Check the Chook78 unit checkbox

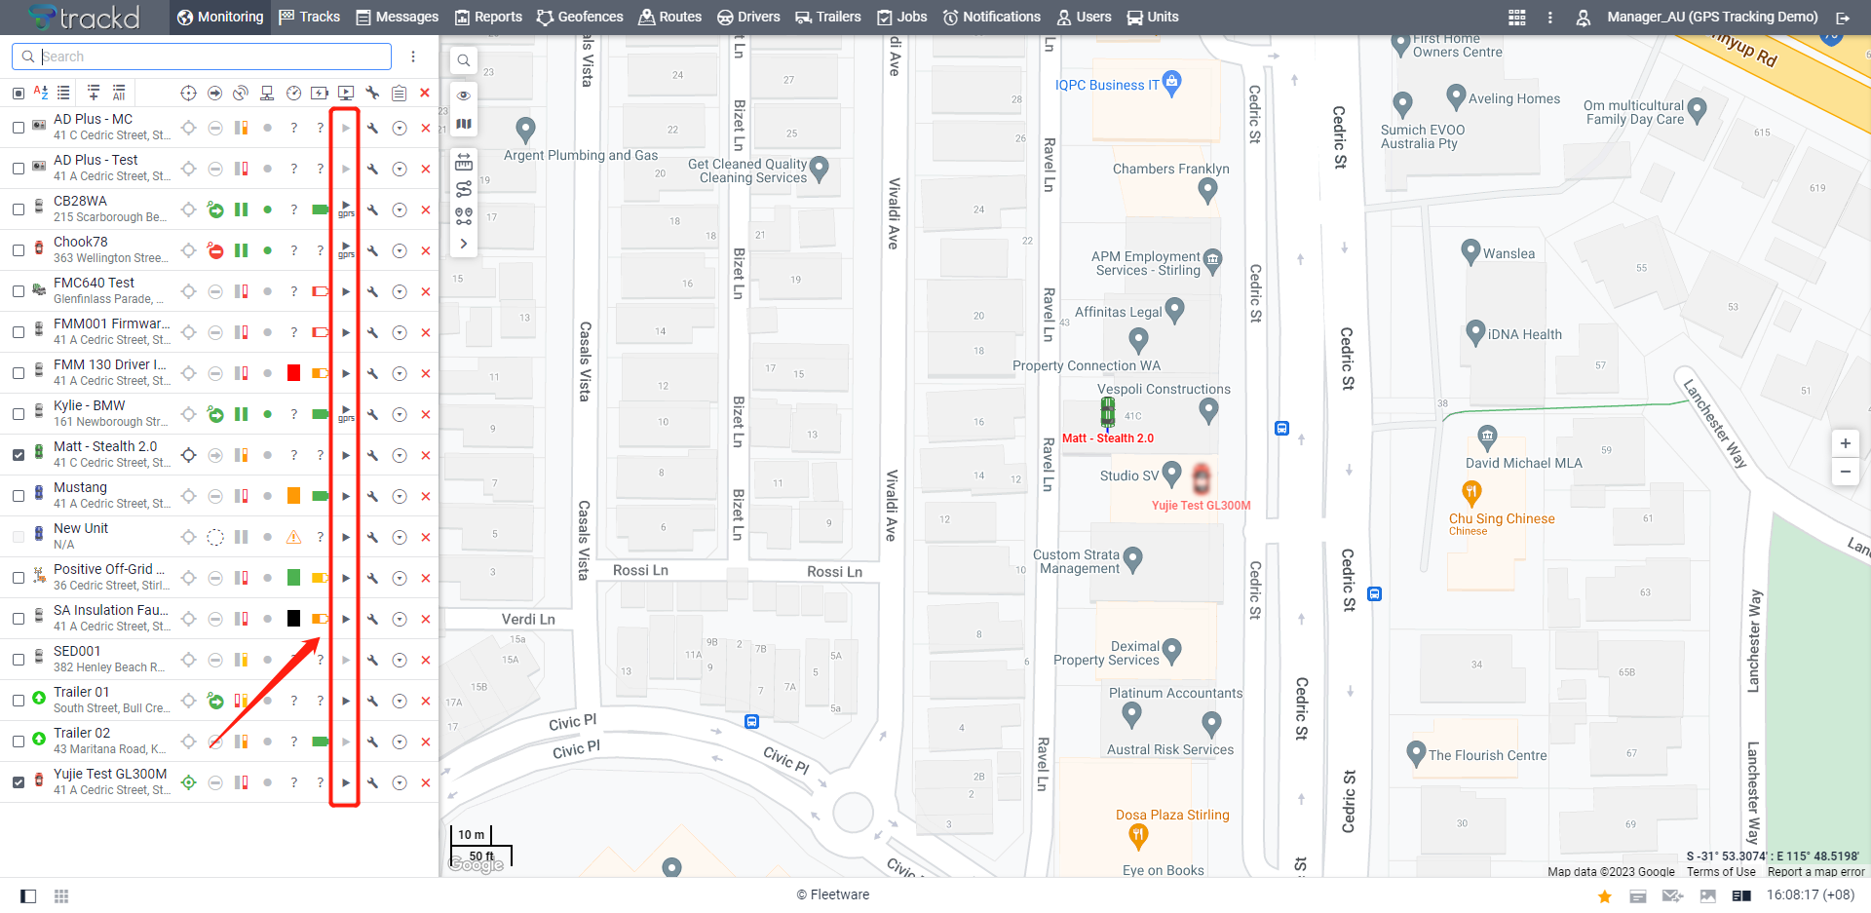point(19,250)
